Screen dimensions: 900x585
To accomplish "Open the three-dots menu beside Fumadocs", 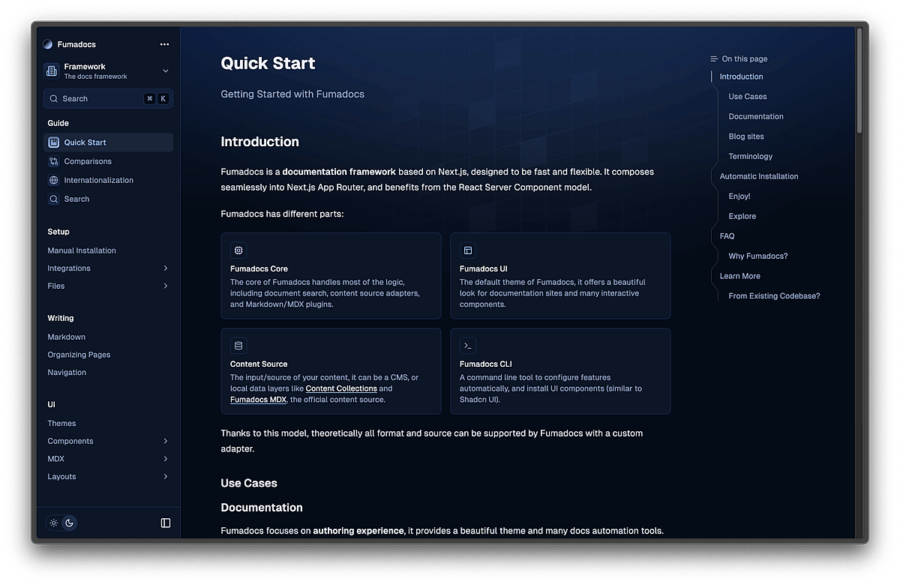I will [164, 44].
